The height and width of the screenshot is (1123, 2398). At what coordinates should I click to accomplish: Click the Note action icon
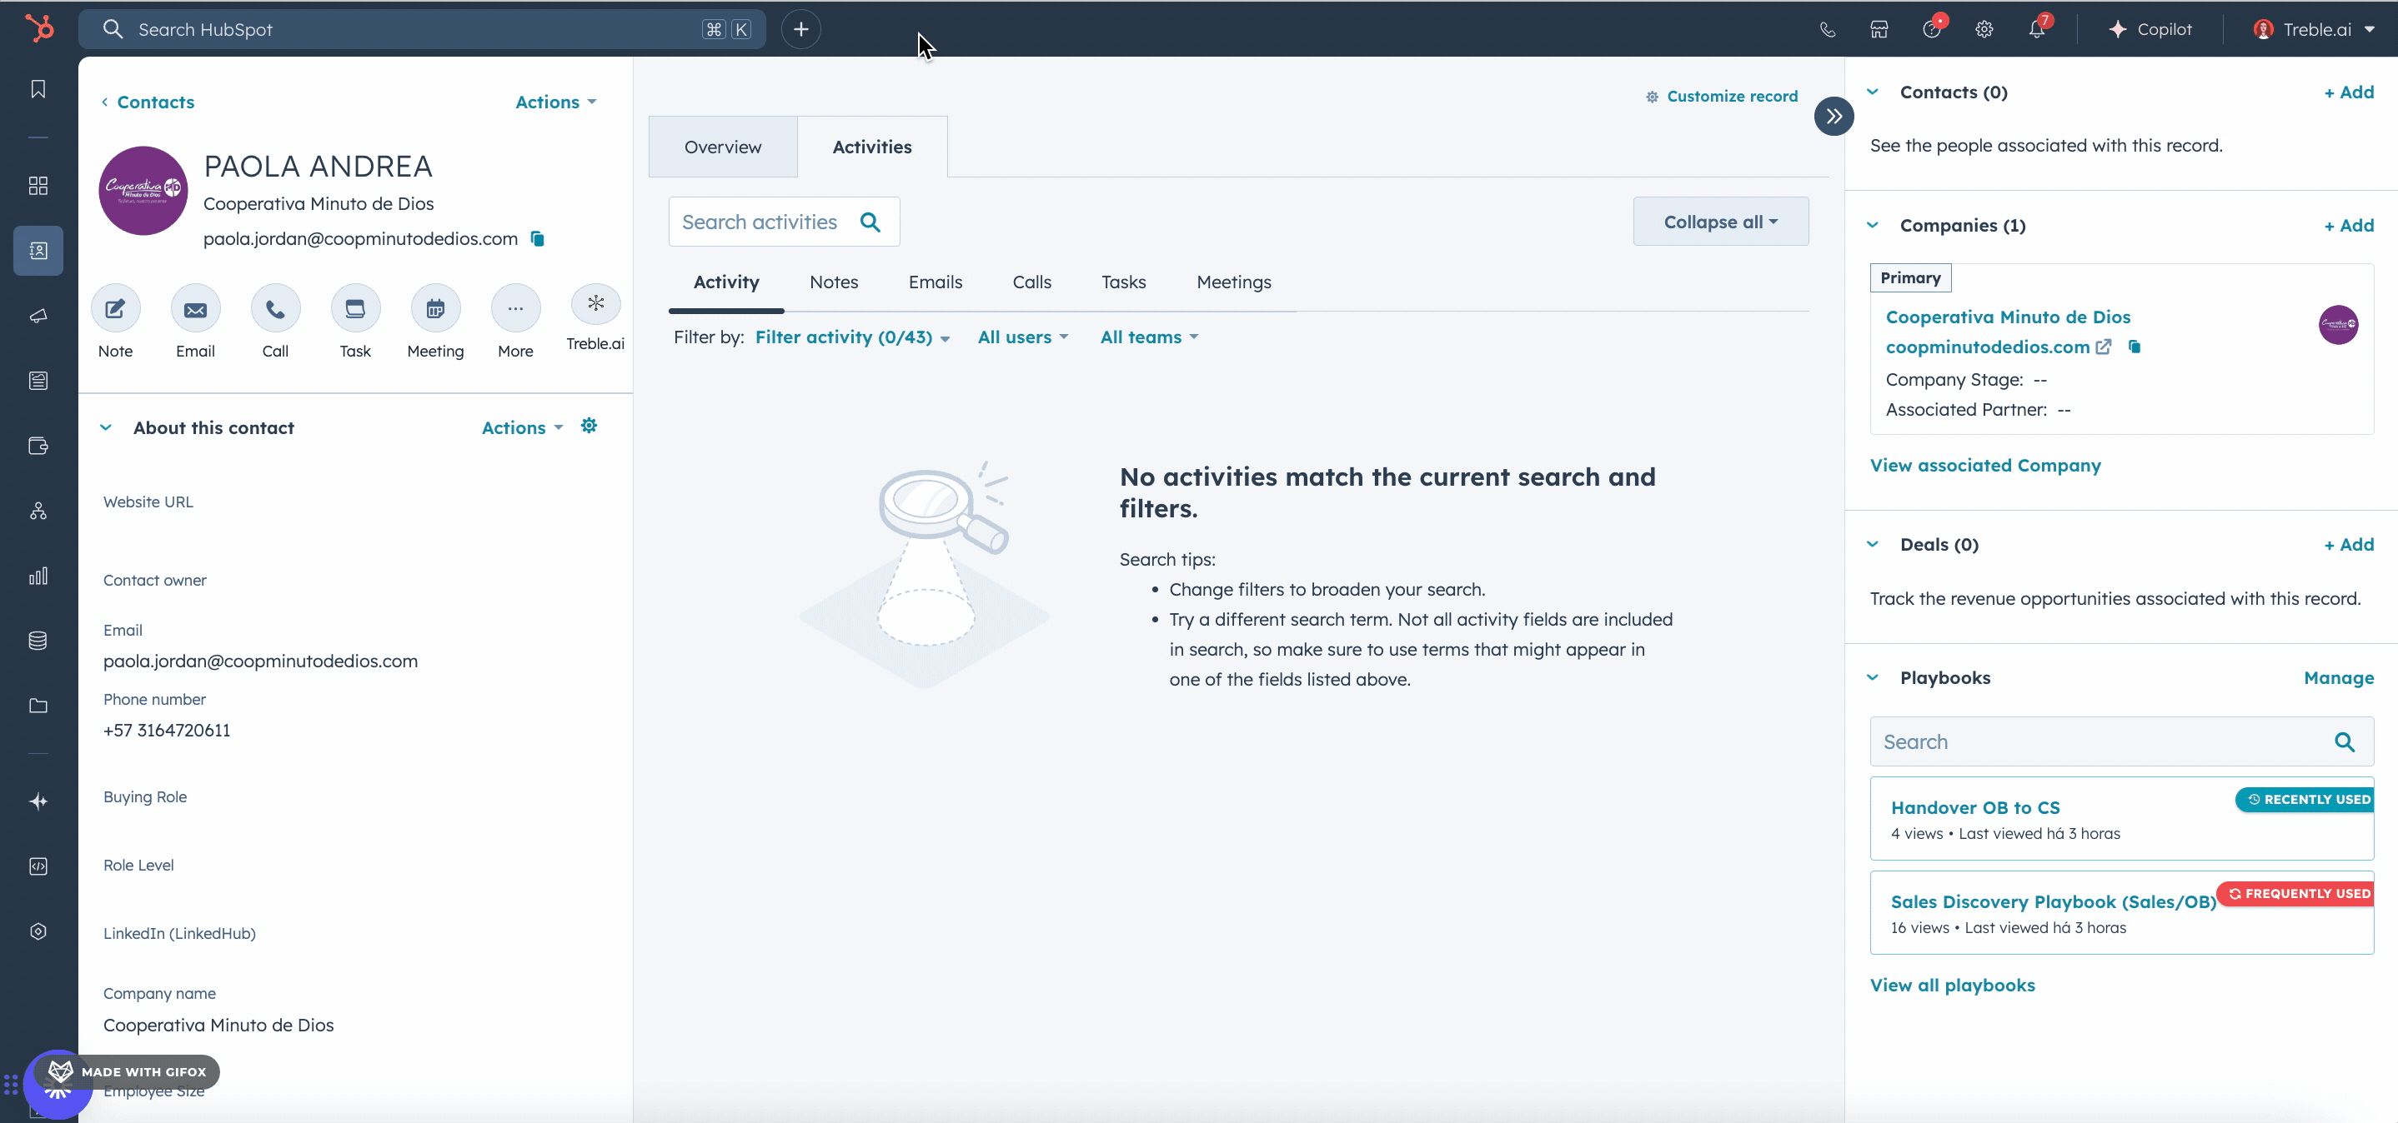(115, 309)
